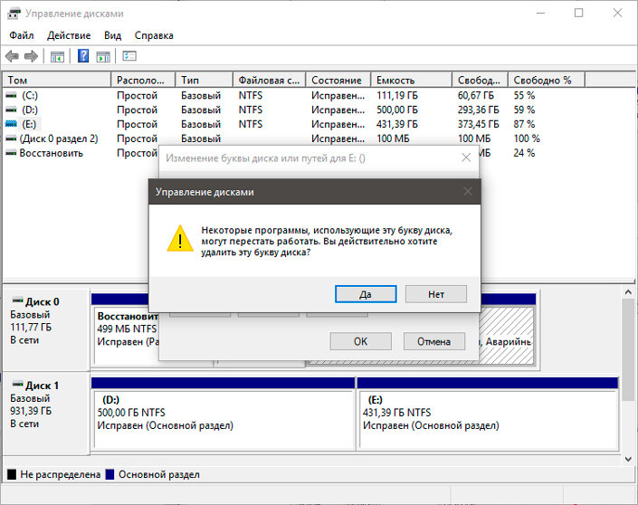This screenshot has height=505, width=638.
Task: Click the Settings list toolbar icon
Action: [129, 56]
